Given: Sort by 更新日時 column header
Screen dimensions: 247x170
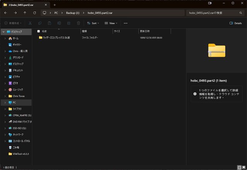Looking at the screenshot, I should (145, 31).
